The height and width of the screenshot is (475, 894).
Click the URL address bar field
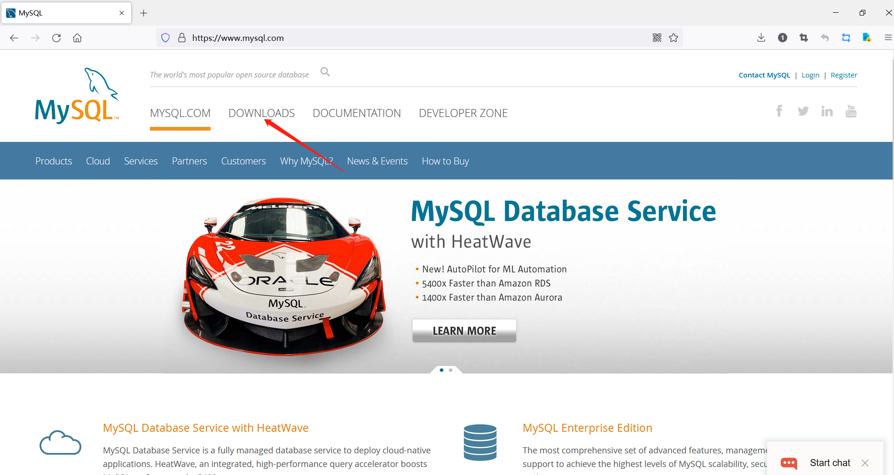(418, 38)
